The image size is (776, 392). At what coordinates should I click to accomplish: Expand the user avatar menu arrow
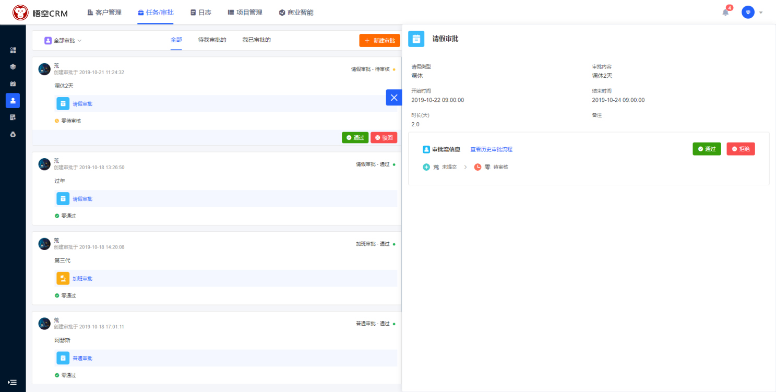761,13
